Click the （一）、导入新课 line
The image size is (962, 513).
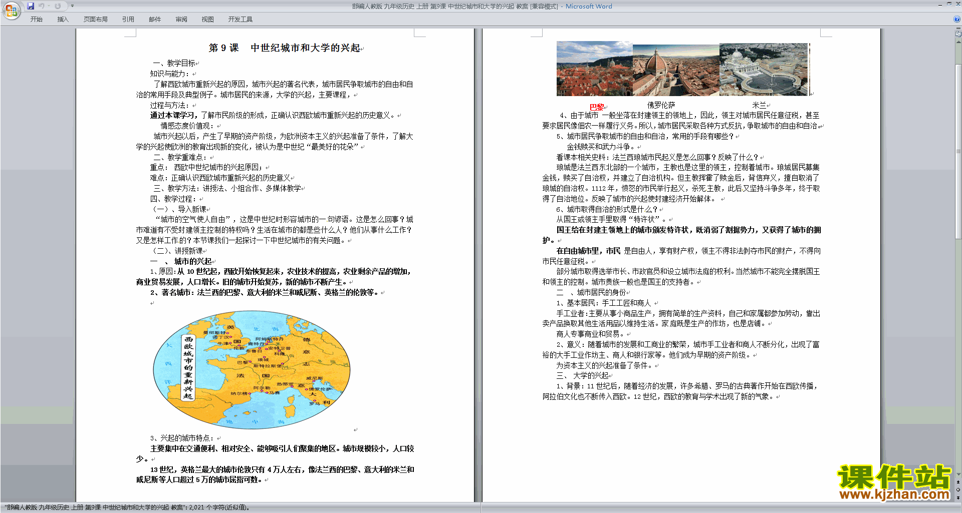(179, 209)
